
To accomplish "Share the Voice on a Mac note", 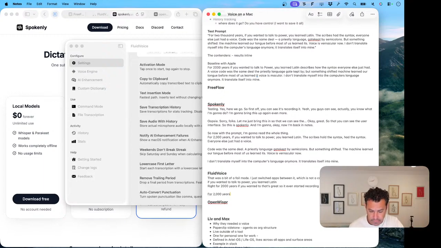I will coord(362,14).
